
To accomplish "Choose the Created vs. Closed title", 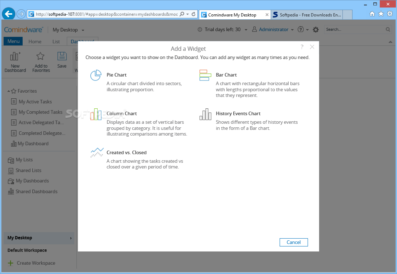I will click(x=127, y=152).
